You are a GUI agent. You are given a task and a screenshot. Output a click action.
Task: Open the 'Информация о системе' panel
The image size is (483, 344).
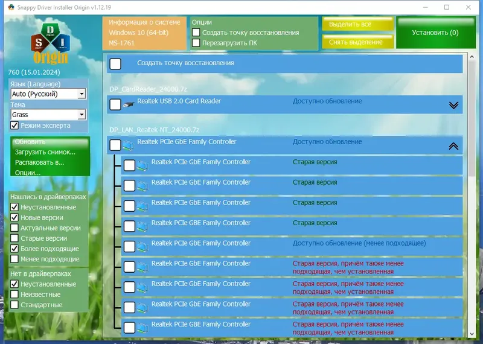point(144,33)
